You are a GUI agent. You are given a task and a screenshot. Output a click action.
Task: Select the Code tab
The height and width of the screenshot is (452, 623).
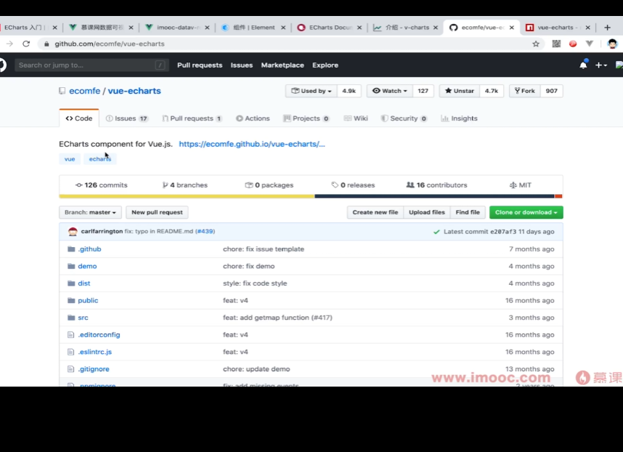pos(79,118)
